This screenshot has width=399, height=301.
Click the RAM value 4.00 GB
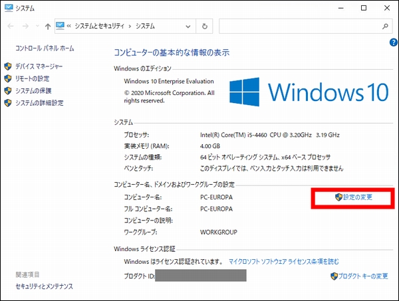[x=210, y=146]
